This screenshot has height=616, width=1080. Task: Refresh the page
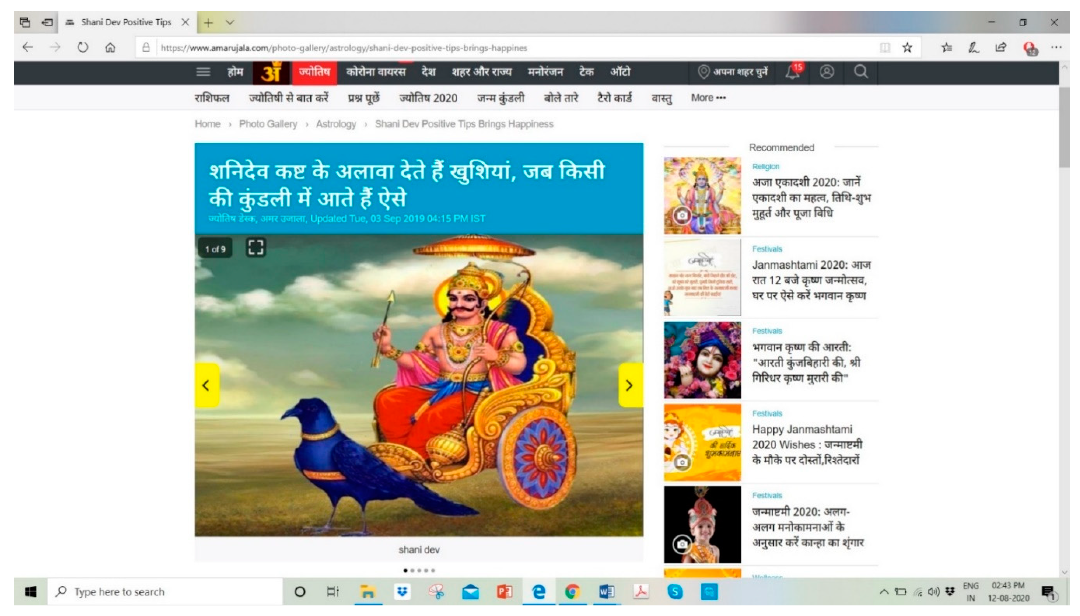[83, 47]
